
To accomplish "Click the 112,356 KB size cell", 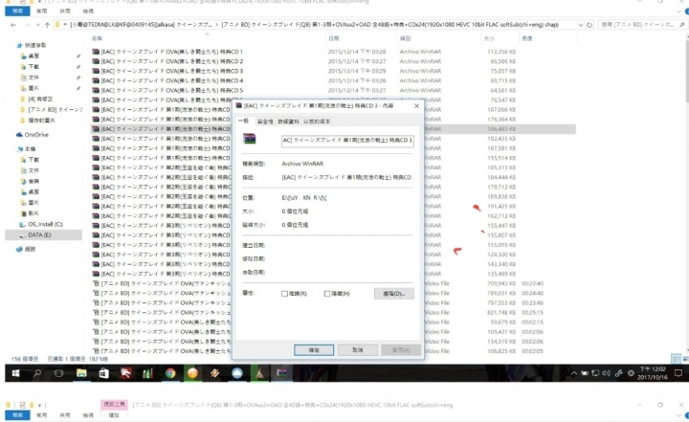I will click(501, 52).
